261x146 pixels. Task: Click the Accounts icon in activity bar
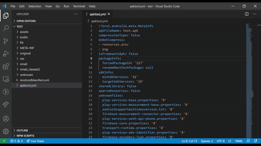click(6, 119)
